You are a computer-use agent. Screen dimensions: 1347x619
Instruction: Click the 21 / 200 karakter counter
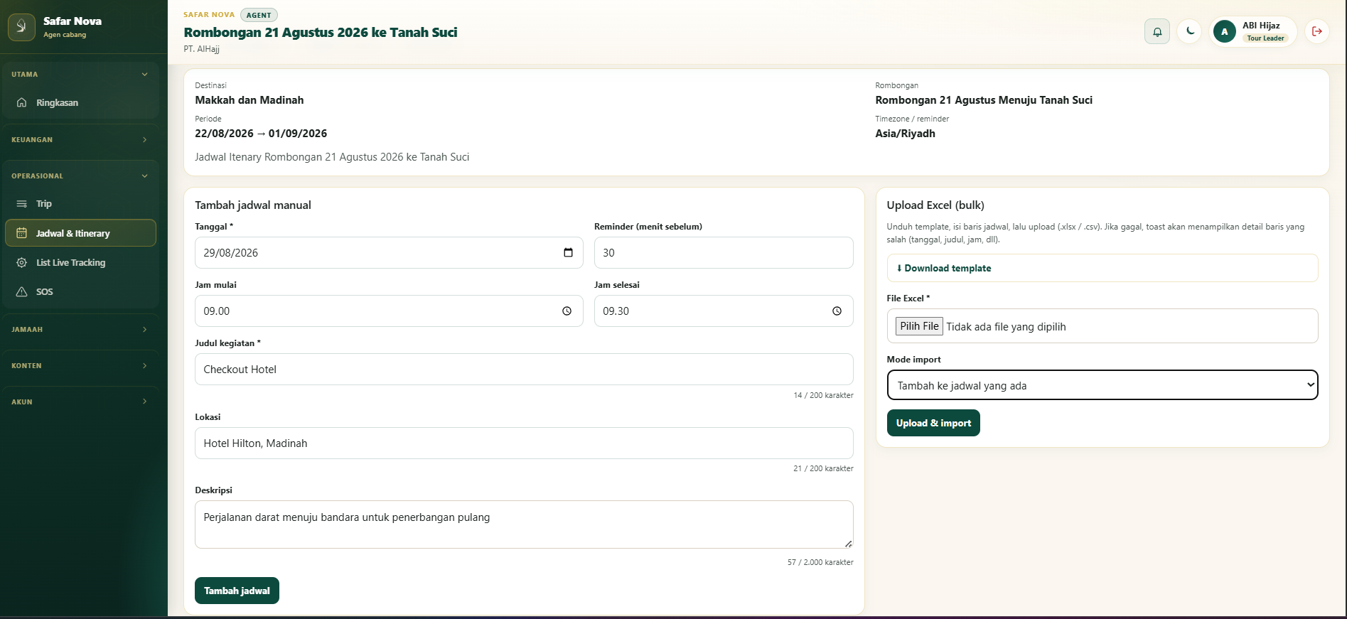click(x=823, y=468)
